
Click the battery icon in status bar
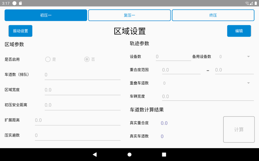point(256,3)
